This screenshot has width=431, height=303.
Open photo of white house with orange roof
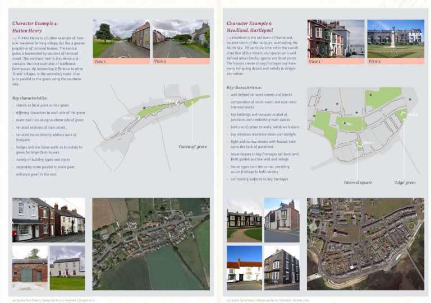click(244, 268)
